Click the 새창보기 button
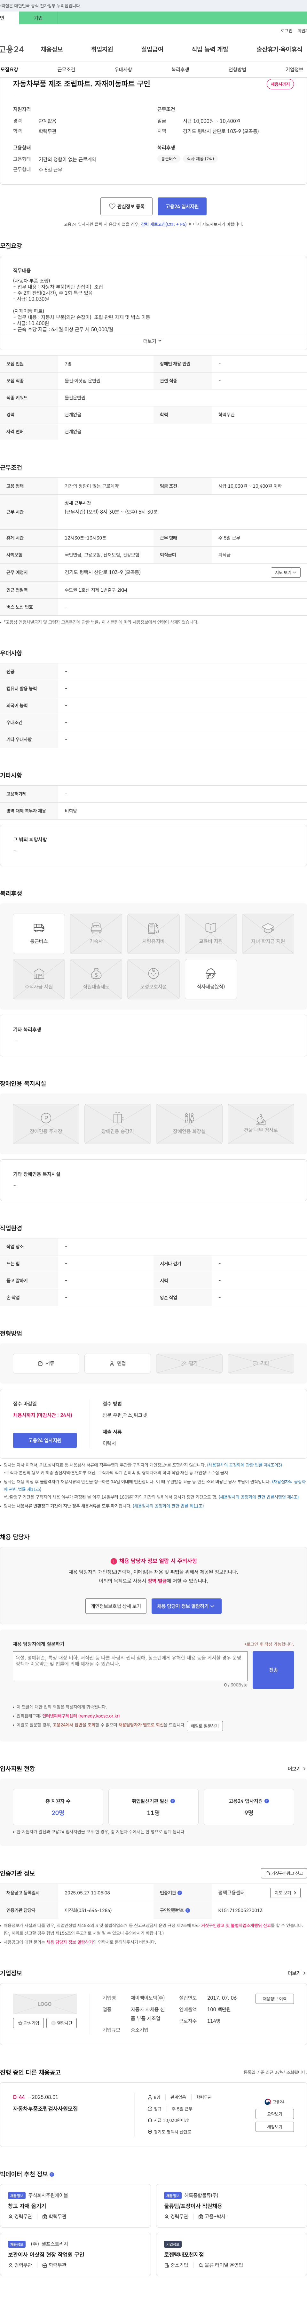Screen dimensions: 307x2305 coord(275,2127)
